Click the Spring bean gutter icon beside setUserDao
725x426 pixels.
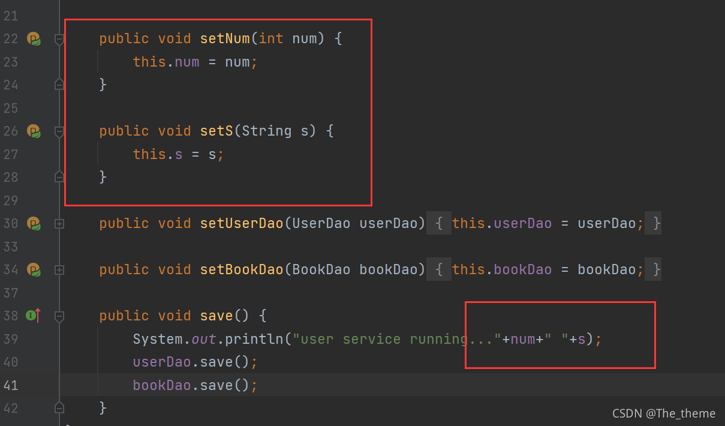pos(34,224)
